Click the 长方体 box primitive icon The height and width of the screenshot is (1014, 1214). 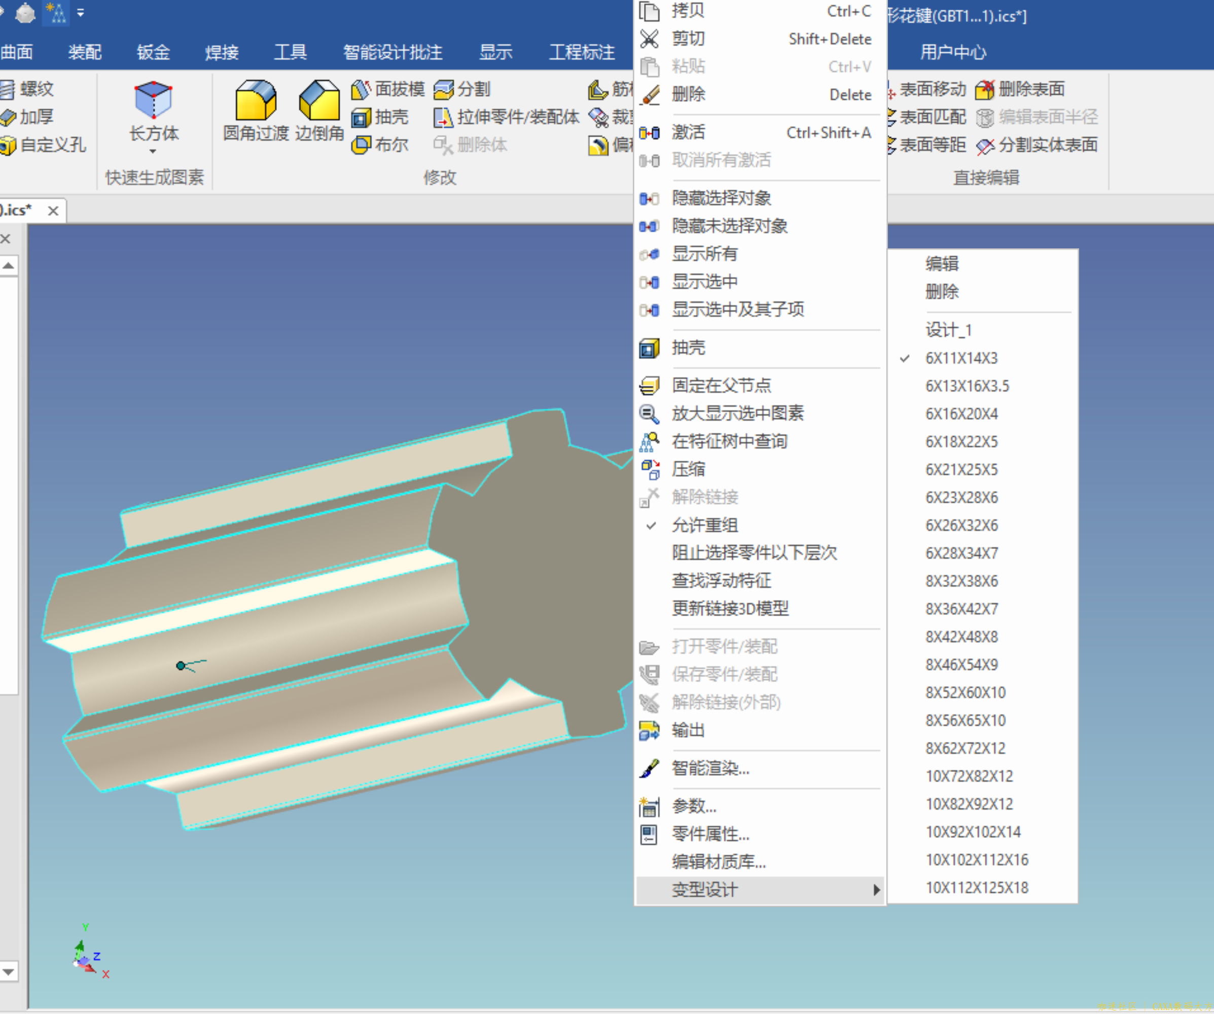[x=153, y=100]
